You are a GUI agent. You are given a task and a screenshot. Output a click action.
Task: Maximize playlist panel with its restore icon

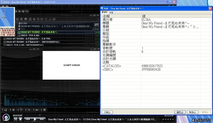click(95, 15)
